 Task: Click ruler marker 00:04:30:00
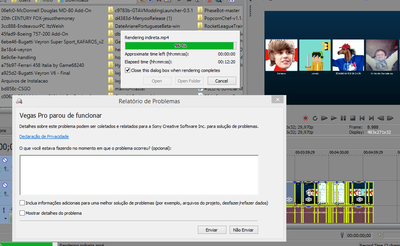click(x=339, y=152)
